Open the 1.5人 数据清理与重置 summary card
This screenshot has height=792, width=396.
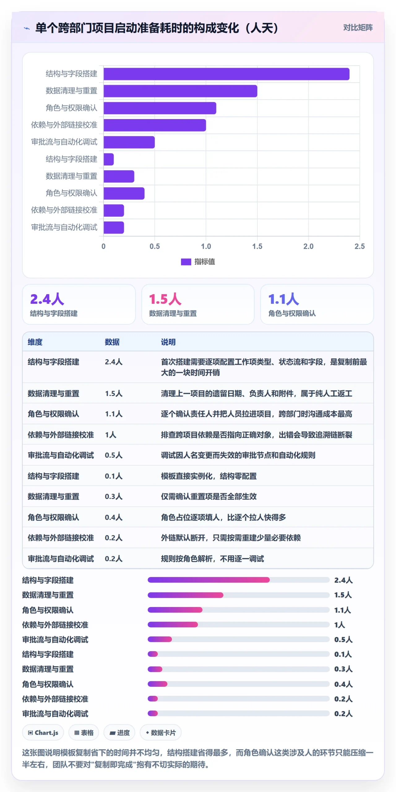[198, 304]
